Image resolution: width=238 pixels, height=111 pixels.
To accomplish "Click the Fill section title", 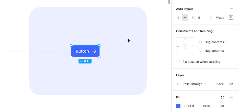I will pyautogui.click(x=178, y=97).
